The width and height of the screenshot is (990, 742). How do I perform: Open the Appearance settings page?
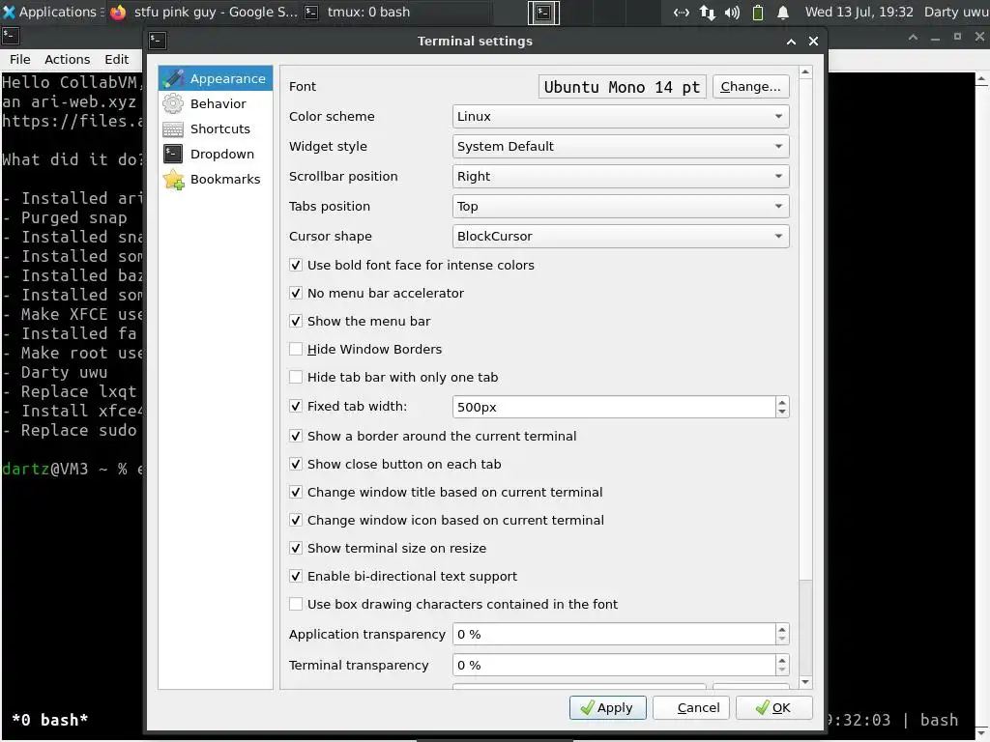point(216,78)
